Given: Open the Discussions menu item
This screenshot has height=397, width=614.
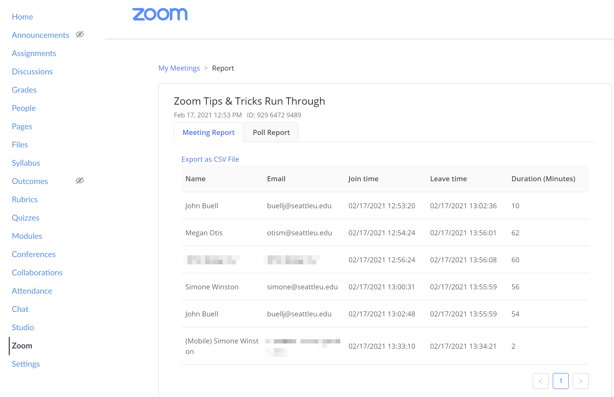Looking at the screenshot, I should click(x=32, y=71).
